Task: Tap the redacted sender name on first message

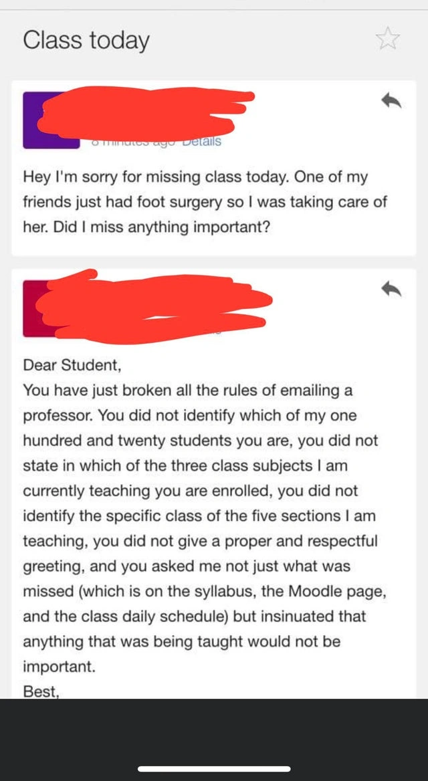Action: click(147, 114)
